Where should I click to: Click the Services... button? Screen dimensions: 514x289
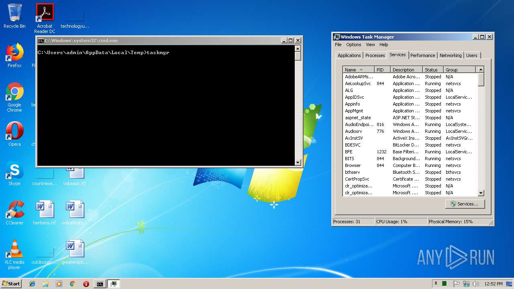pos(465,204)
